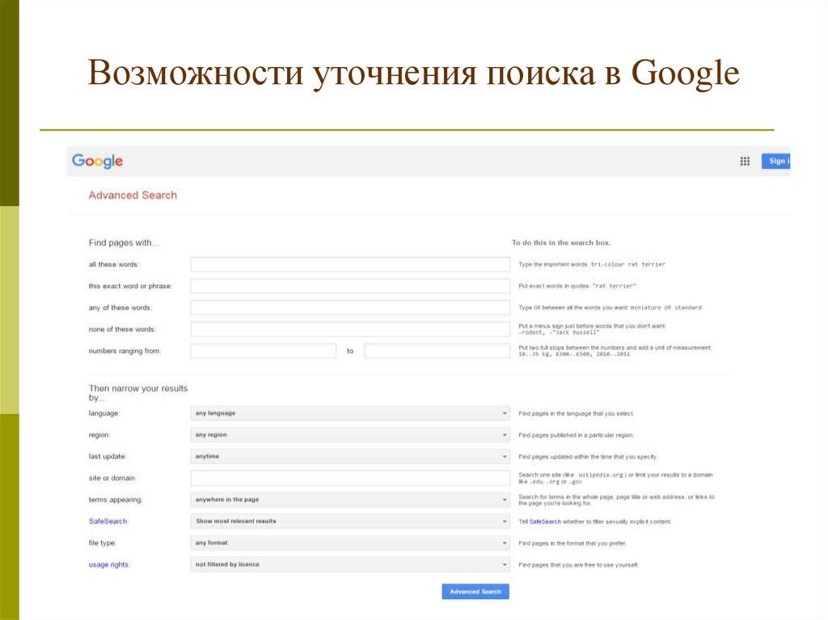
Task: Click the 'last update:' label
Action: pyautogui.click(x=108, y=456)
